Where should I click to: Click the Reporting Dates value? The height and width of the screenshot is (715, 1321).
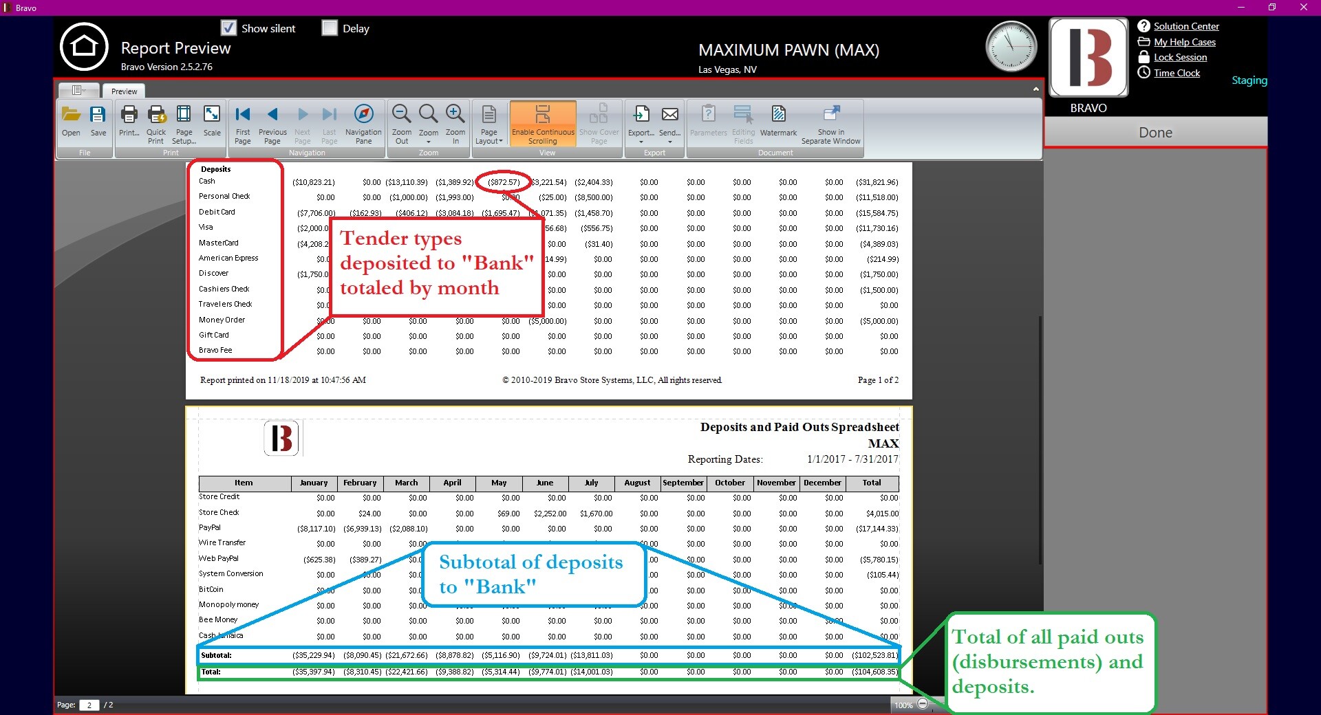coord(852,459)
